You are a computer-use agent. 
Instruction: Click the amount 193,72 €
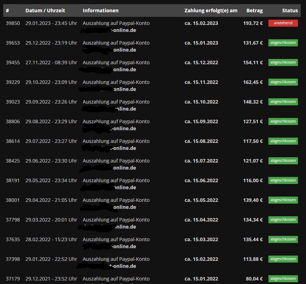253,23
